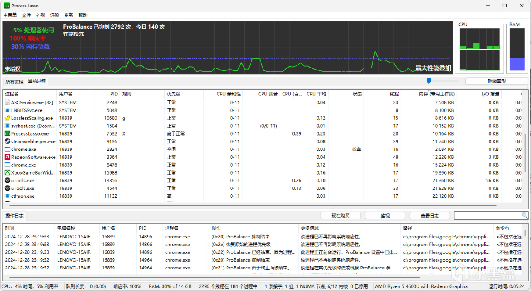Click the 效率 status cell
531x291 pixels.
357,149
